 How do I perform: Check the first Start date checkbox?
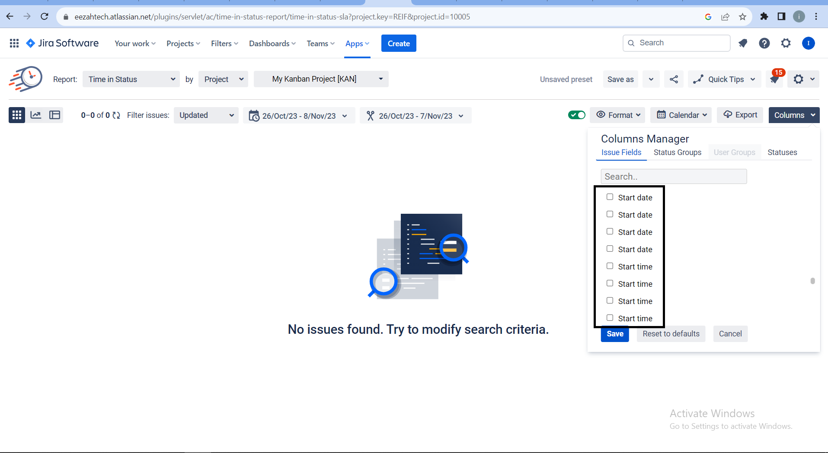[x=610, y=196]
